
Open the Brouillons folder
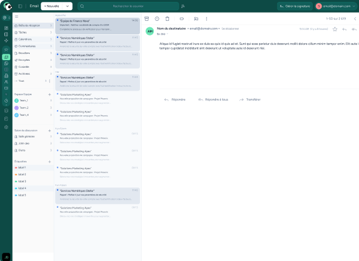(33, 53)
